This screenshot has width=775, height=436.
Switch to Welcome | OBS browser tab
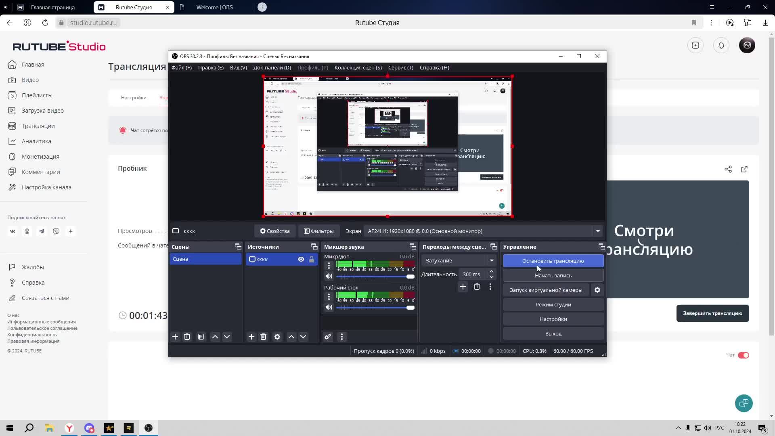point(214,7)
